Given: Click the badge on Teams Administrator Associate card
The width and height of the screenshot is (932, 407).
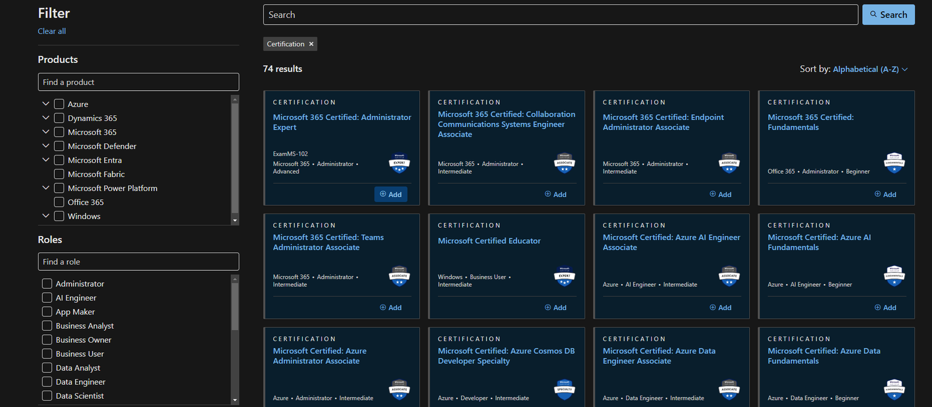Looking at the screenshot, I should [x=399, y=277].
